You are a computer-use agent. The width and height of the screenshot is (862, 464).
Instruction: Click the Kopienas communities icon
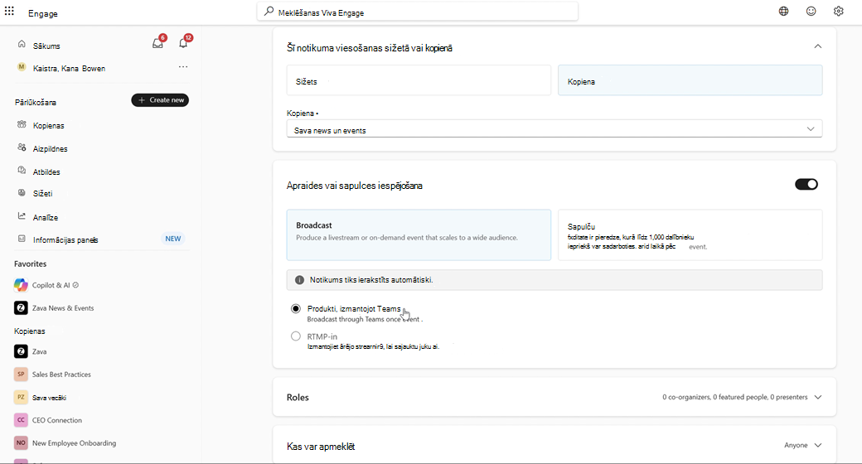click(x=22, y=124)
